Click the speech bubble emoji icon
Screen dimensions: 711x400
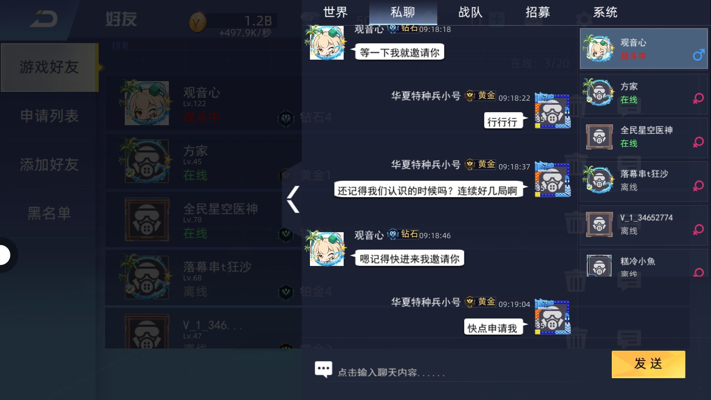323,369
